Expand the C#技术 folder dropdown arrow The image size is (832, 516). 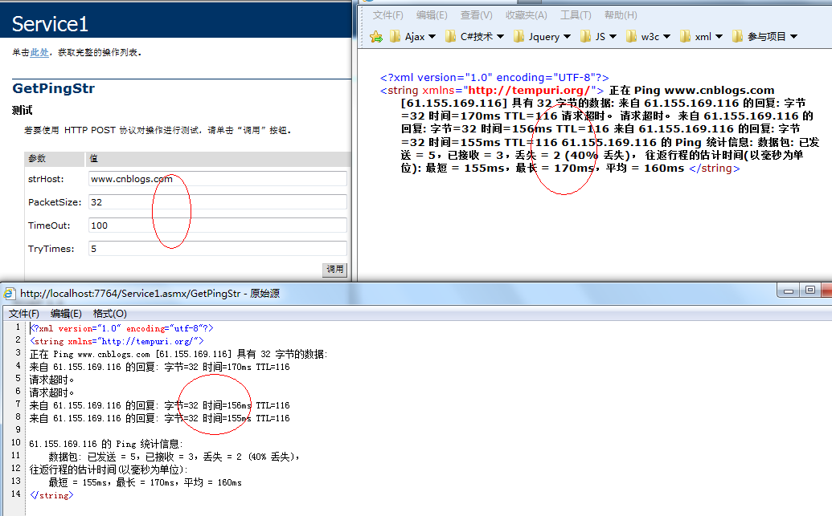[500, 37]
